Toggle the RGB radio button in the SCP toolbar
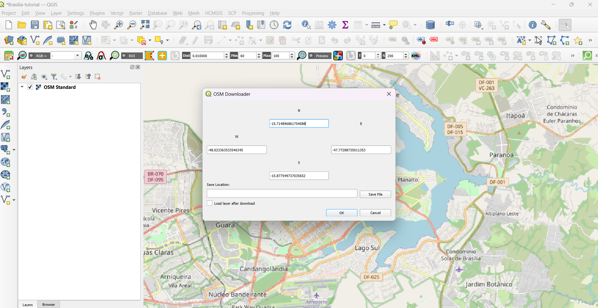This screenshot has width=598, height=308. (31, 56)
